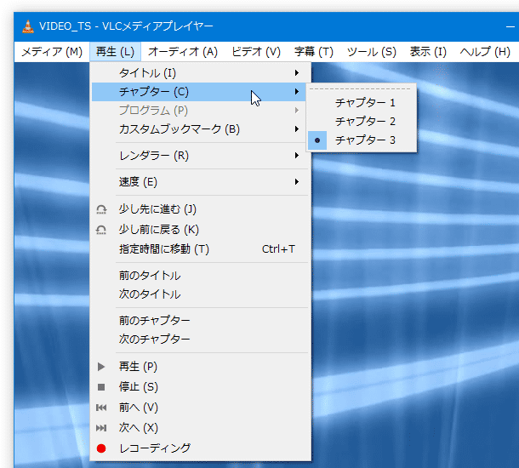The width and height of the screenshot is (519, 468).
Task: Click the dashed tear-off line in chapter submenu
Action: tap(360, 89)
